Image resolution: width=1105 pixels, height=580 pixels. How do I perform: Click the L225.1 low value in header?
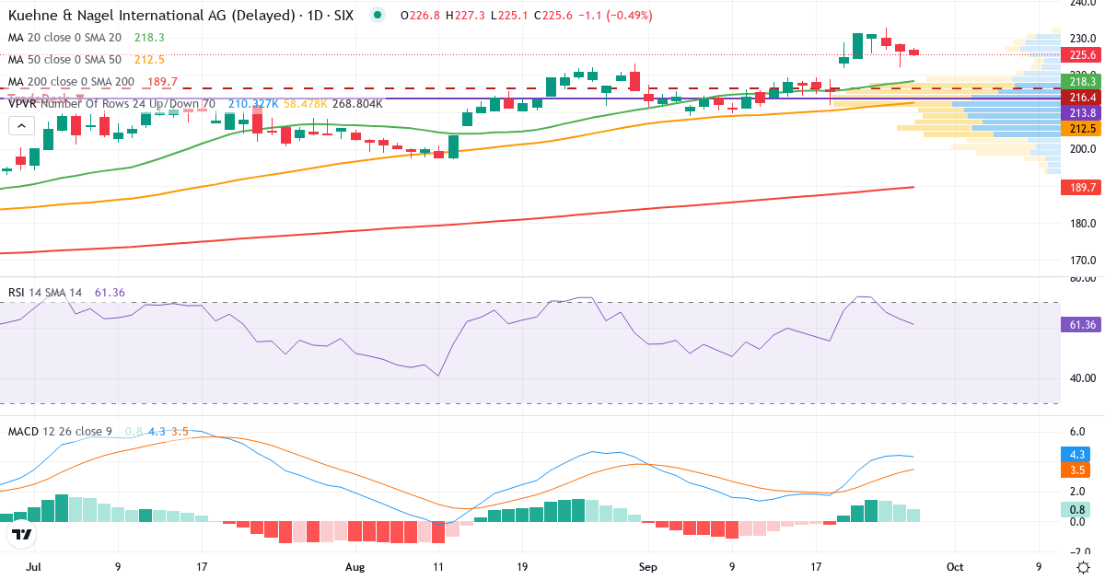pyautogui.click(x=509, y=16)
